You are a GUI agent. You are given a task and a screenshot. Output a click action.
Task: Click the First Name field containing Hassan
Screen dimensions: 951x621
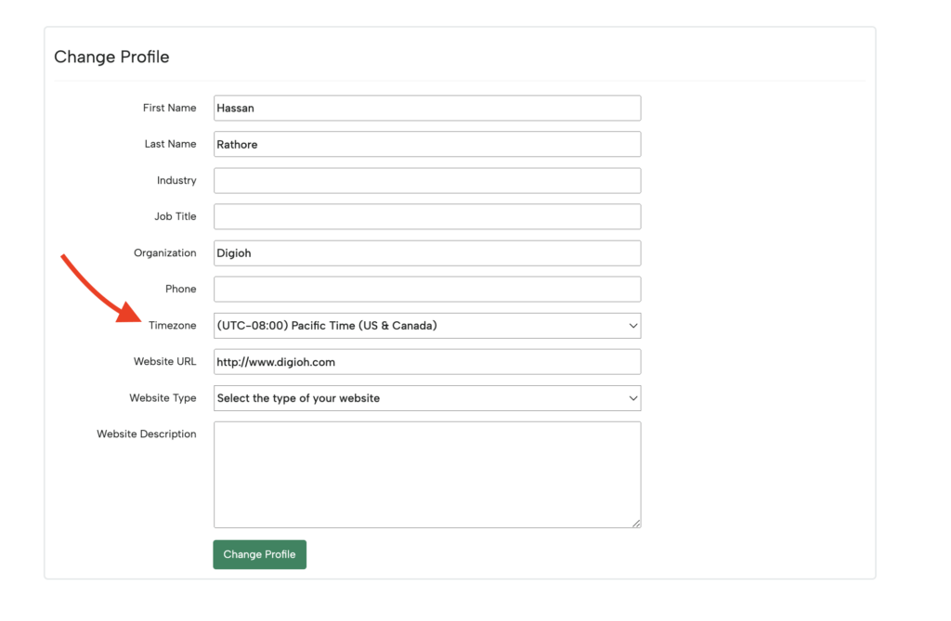(427, 108)
